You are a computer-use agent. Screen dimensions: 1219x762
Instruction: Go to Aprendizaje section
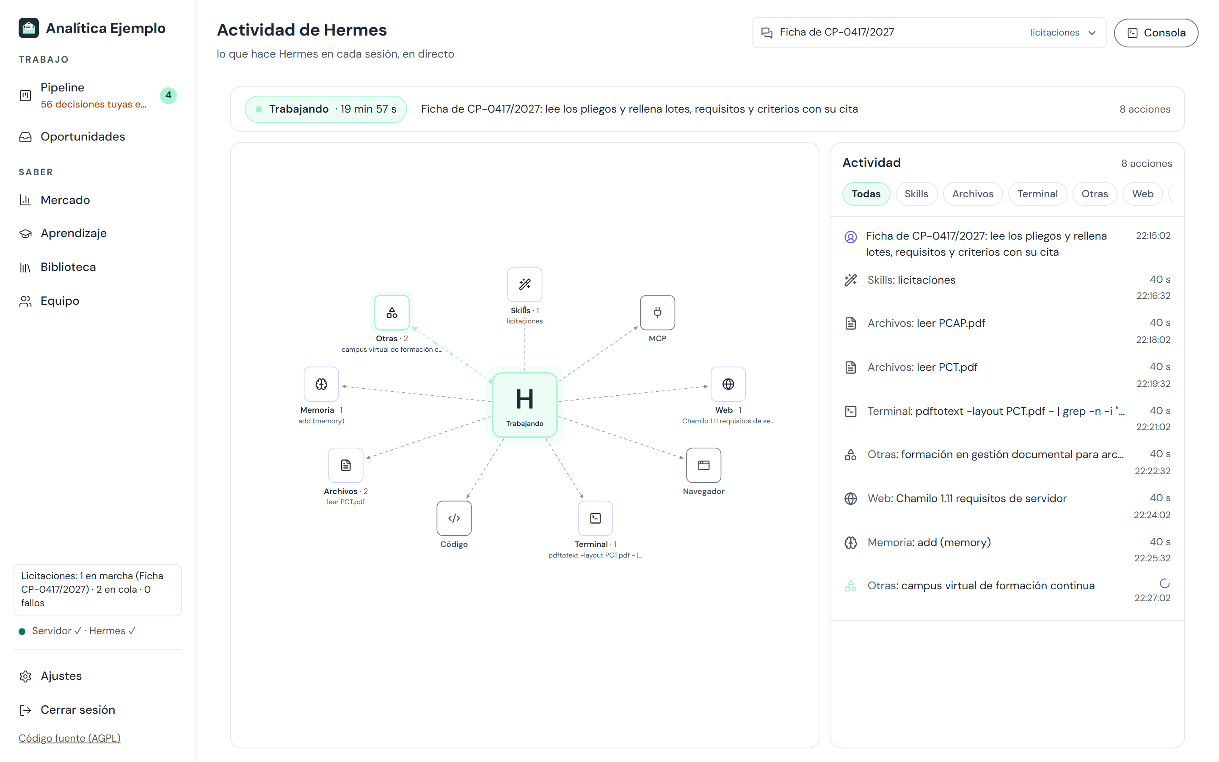click(98, 233)
